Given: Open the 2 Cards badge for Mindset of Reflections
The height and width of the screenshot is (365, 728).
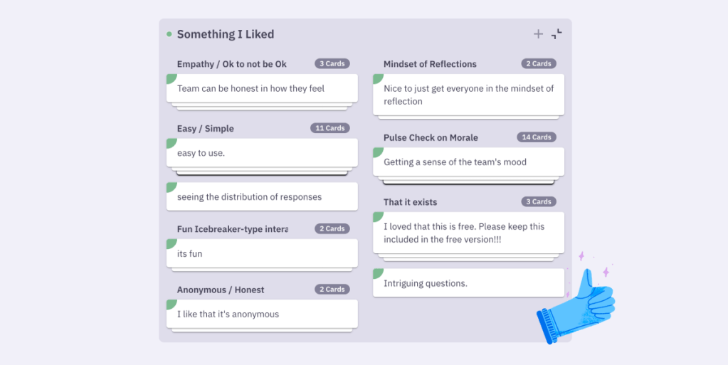Looking at the screenshot, I should (x=539, y=63).
